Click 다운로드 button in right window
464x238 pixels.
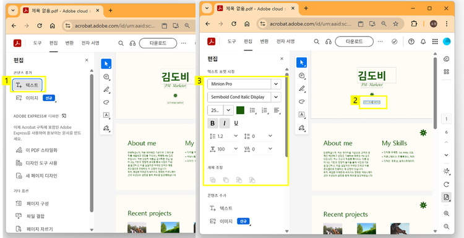[354, 41]
